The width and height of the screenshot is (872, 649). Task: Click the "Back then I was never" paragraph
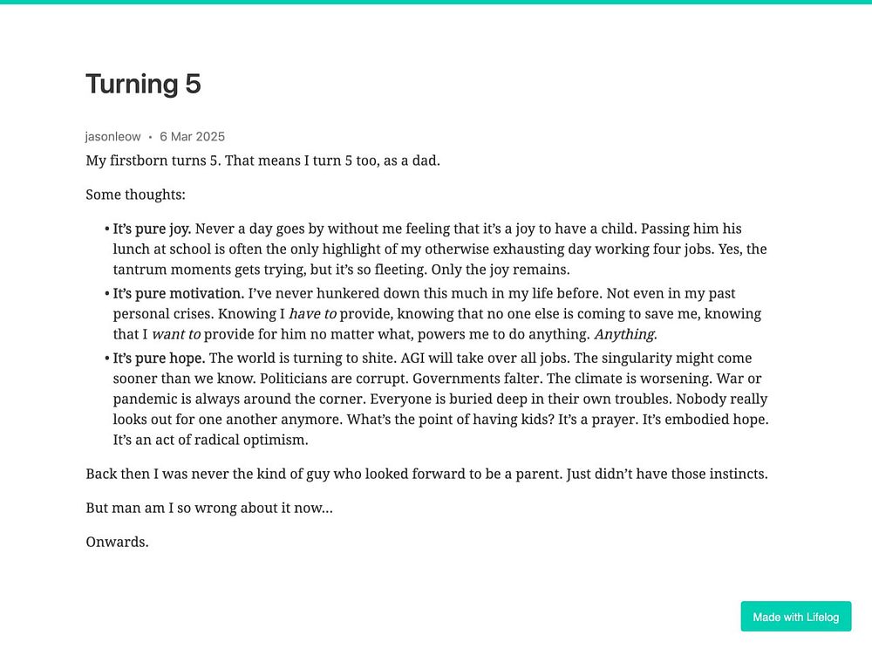426,474
